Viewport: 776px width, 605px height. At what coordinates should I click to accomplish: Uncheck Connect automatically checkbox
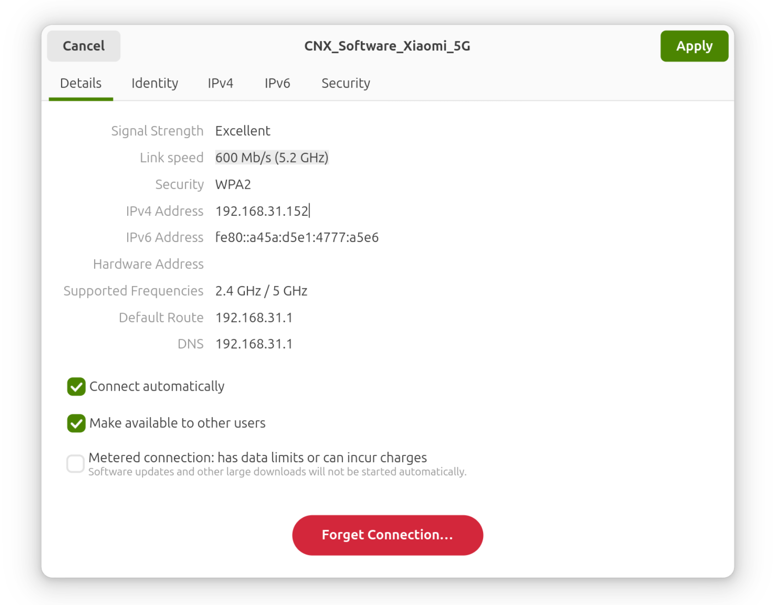coord(76,387)
